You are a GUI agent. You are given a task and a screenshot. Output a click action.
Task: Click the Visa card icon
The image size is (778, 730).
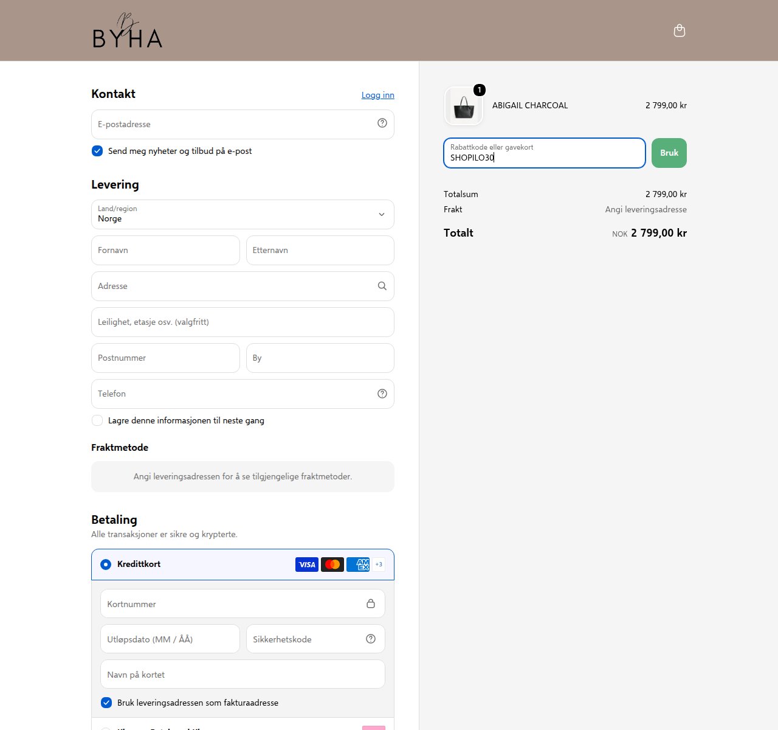tap(307, 565)
